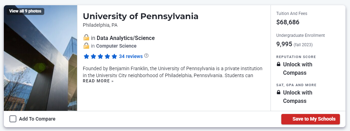Click the fifth blue rating star
Screen dimensions: 350x131
coord(114,56)
